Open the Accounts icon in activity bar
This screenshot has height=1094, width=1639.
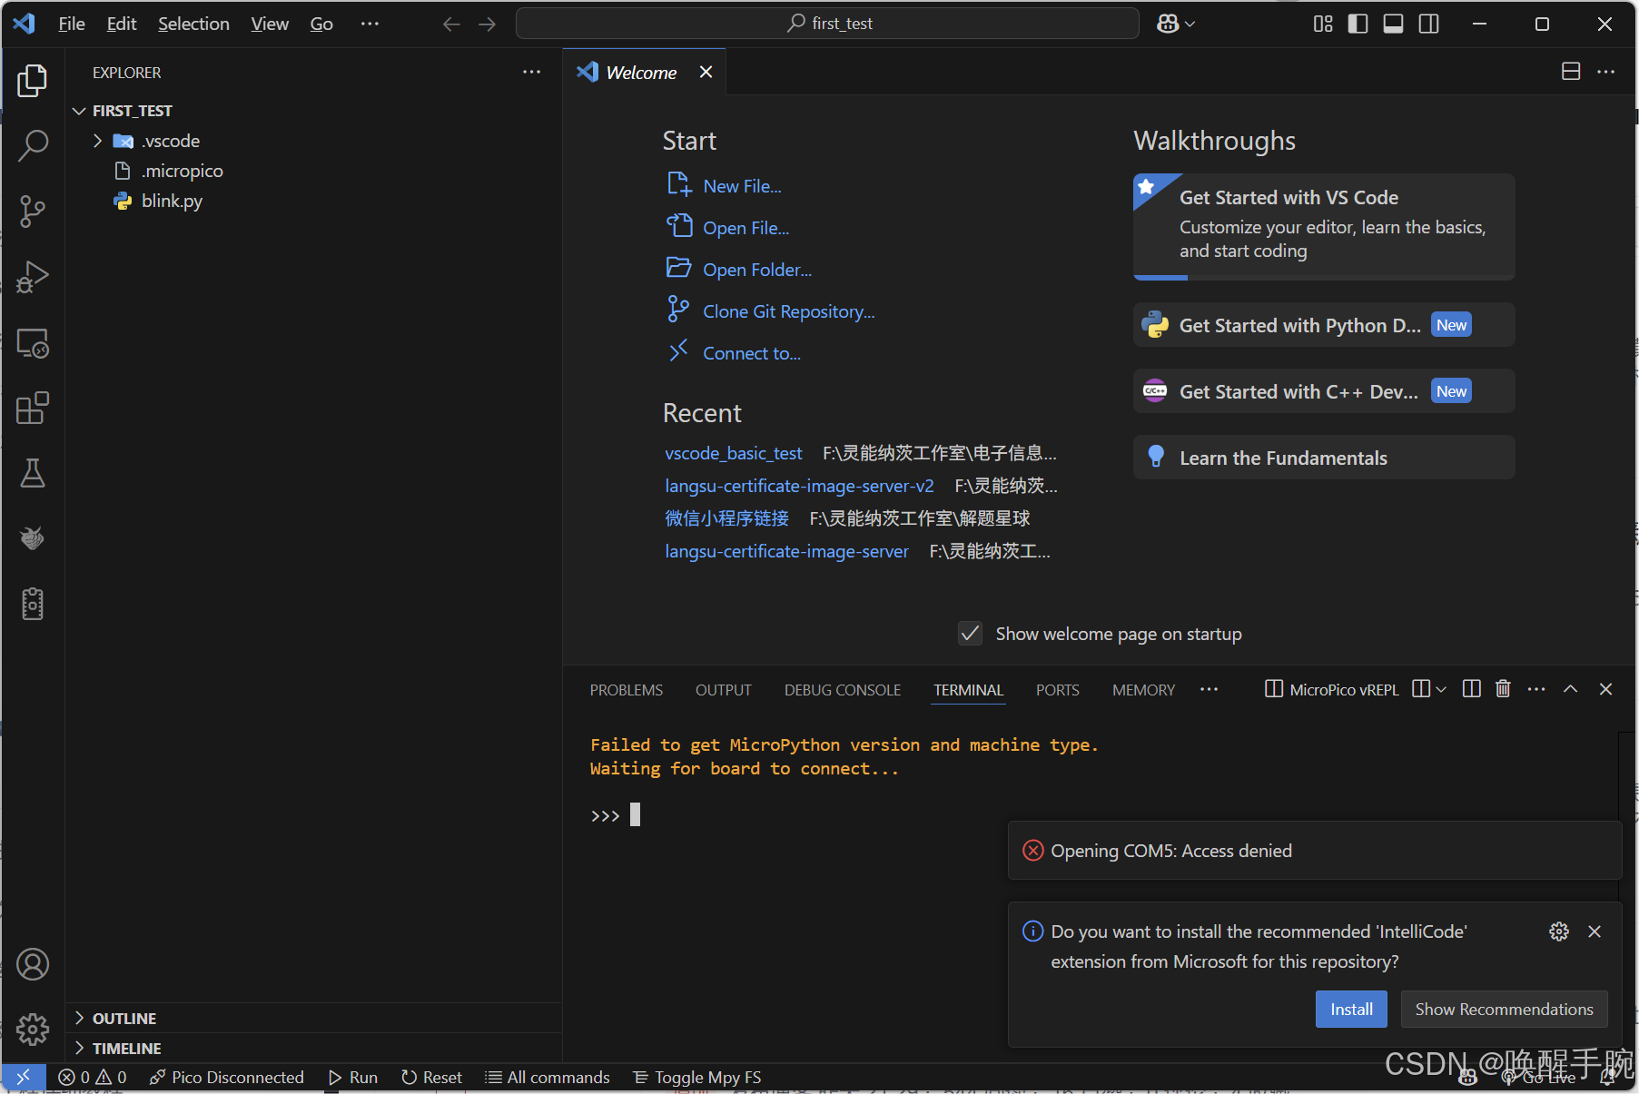coord(33,964)
